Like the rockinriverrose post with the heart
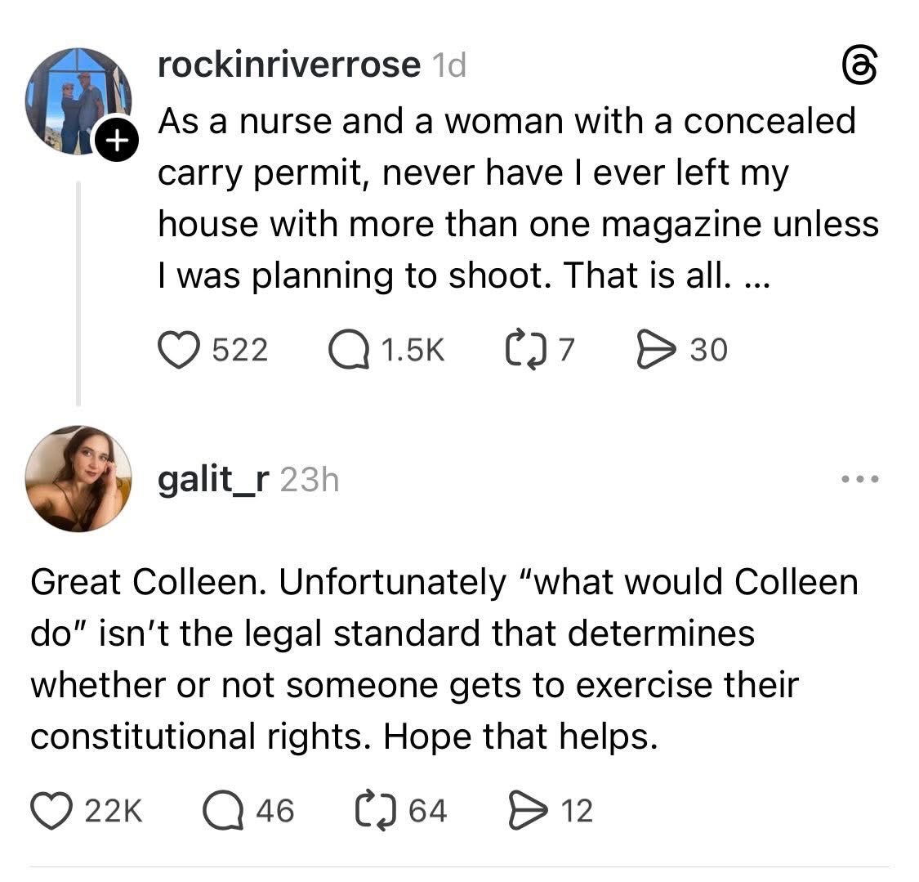Screen dimensions: 919x882 [178, 350]
